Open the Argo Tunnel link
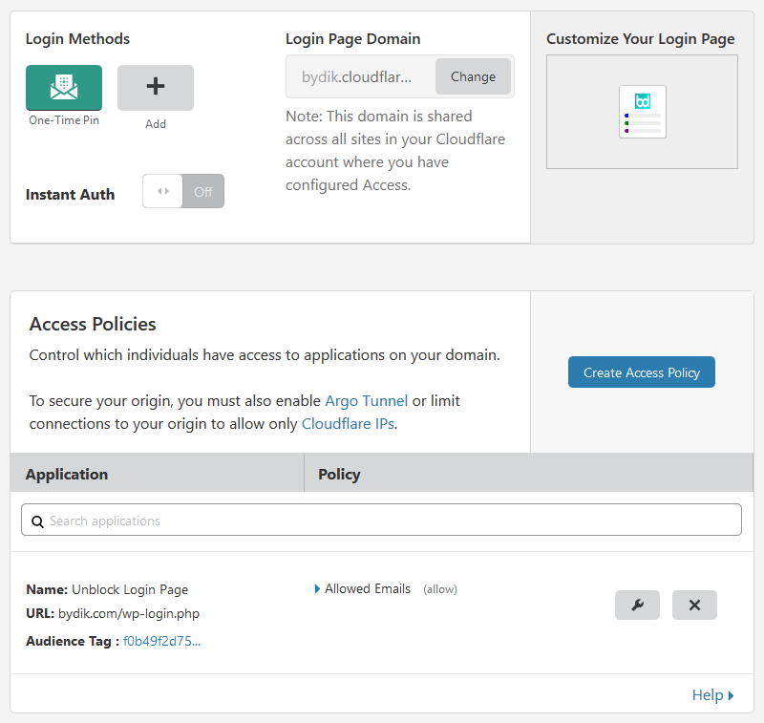The image size is (764, 723). [366, 400]
